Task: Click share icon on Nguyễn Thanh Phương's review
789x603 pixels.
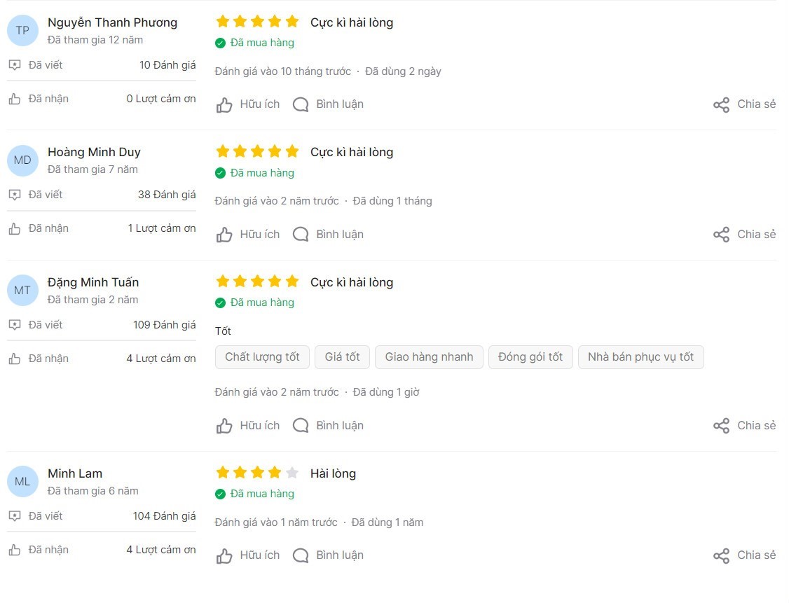Action: click(721, 105)
